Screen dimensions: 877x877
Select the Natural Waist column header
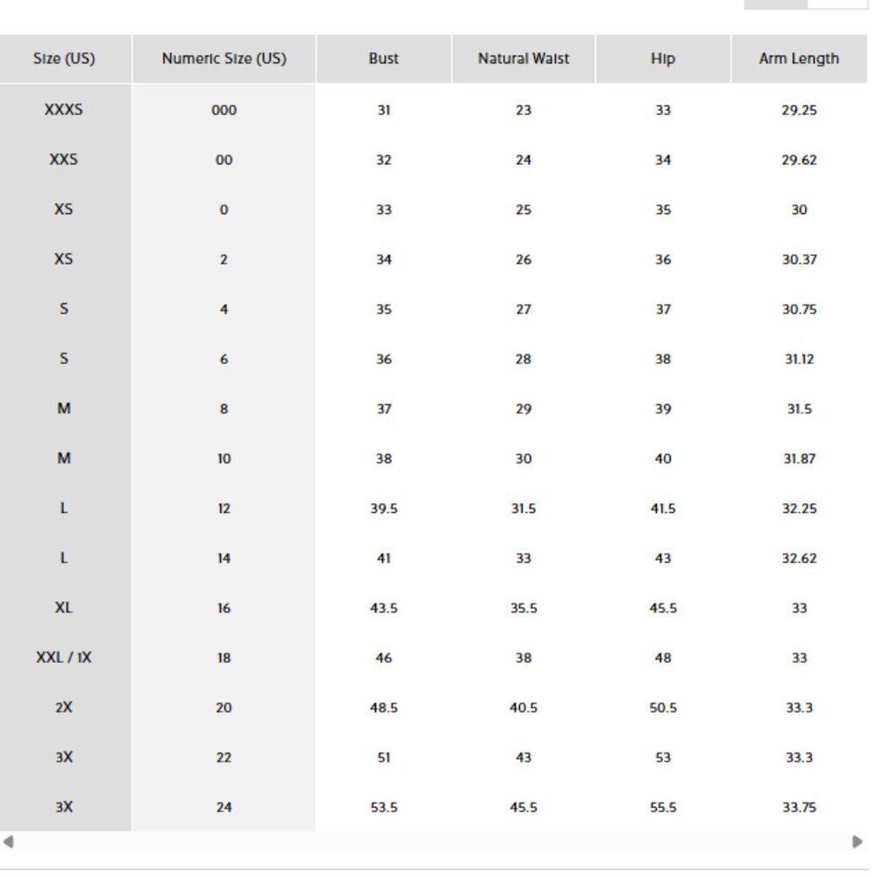pos(524,59)
